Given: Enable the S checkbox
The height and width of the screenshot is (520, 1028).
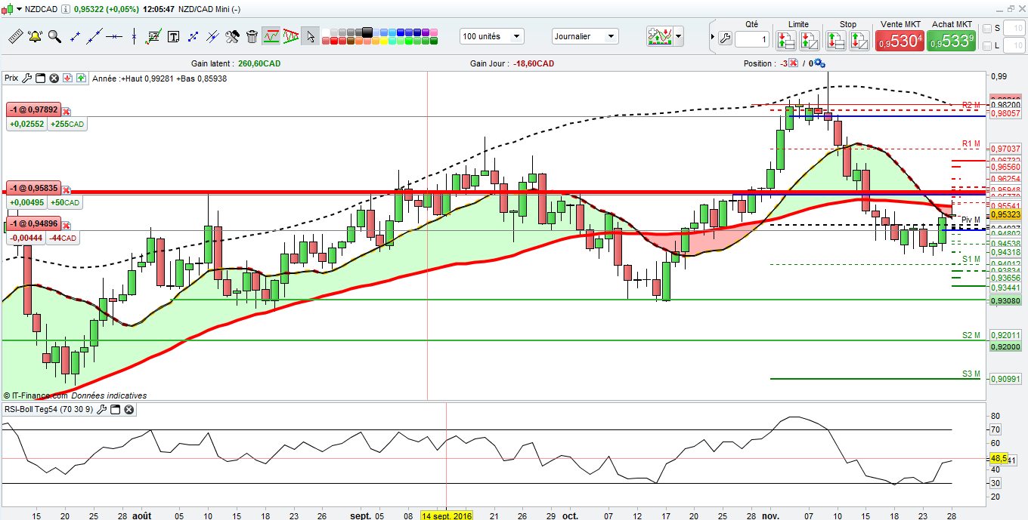Looking at the screenshot, I should coord(987,29).
